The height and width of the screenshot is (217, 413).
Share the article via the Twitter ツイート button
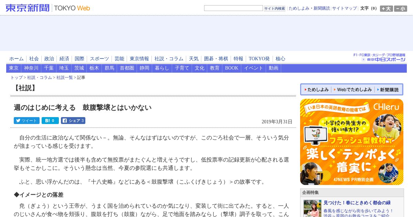pos(27,121)
